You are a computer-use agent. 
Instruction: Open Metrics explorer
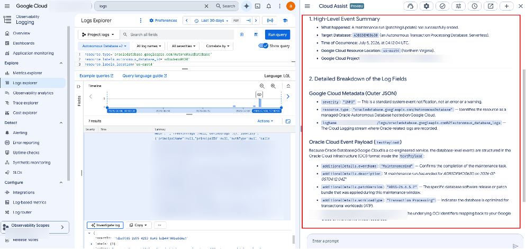pos(28,73)
